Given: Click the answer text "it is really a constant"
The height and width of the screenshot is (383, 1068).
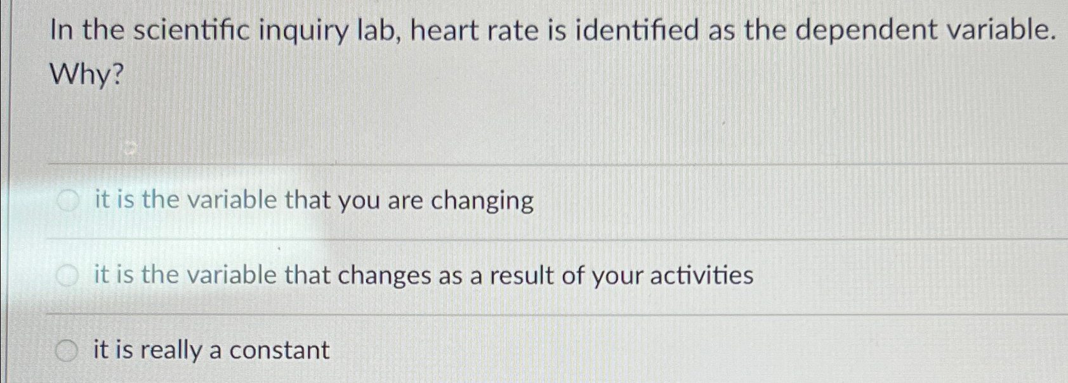Looking at the screenshot, I should 209,349.
